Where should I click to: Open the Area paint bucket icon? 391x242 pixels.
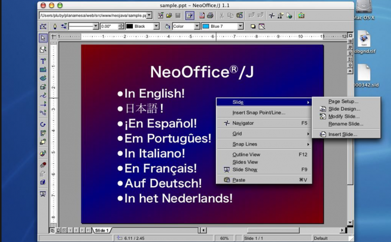coord(168,26)
